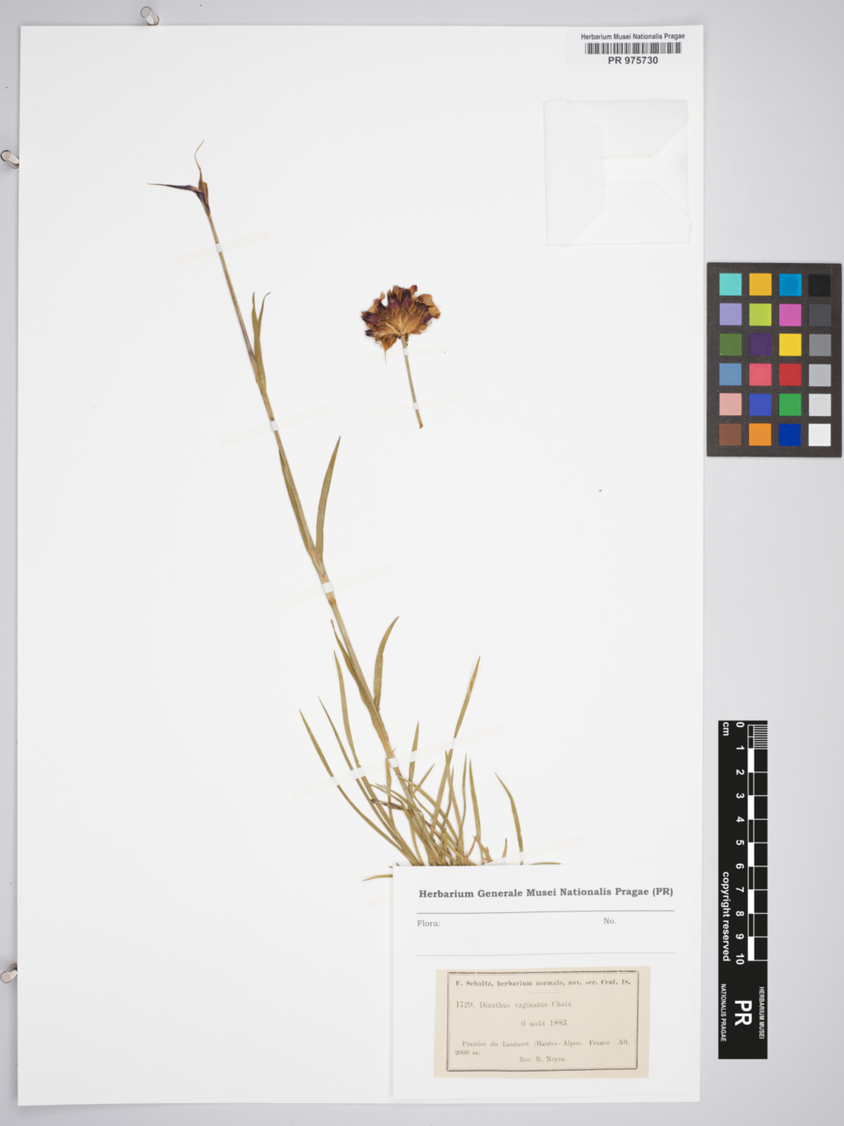
Task: Click the barcode above PR 975730
Action: [x=632, y=48]
